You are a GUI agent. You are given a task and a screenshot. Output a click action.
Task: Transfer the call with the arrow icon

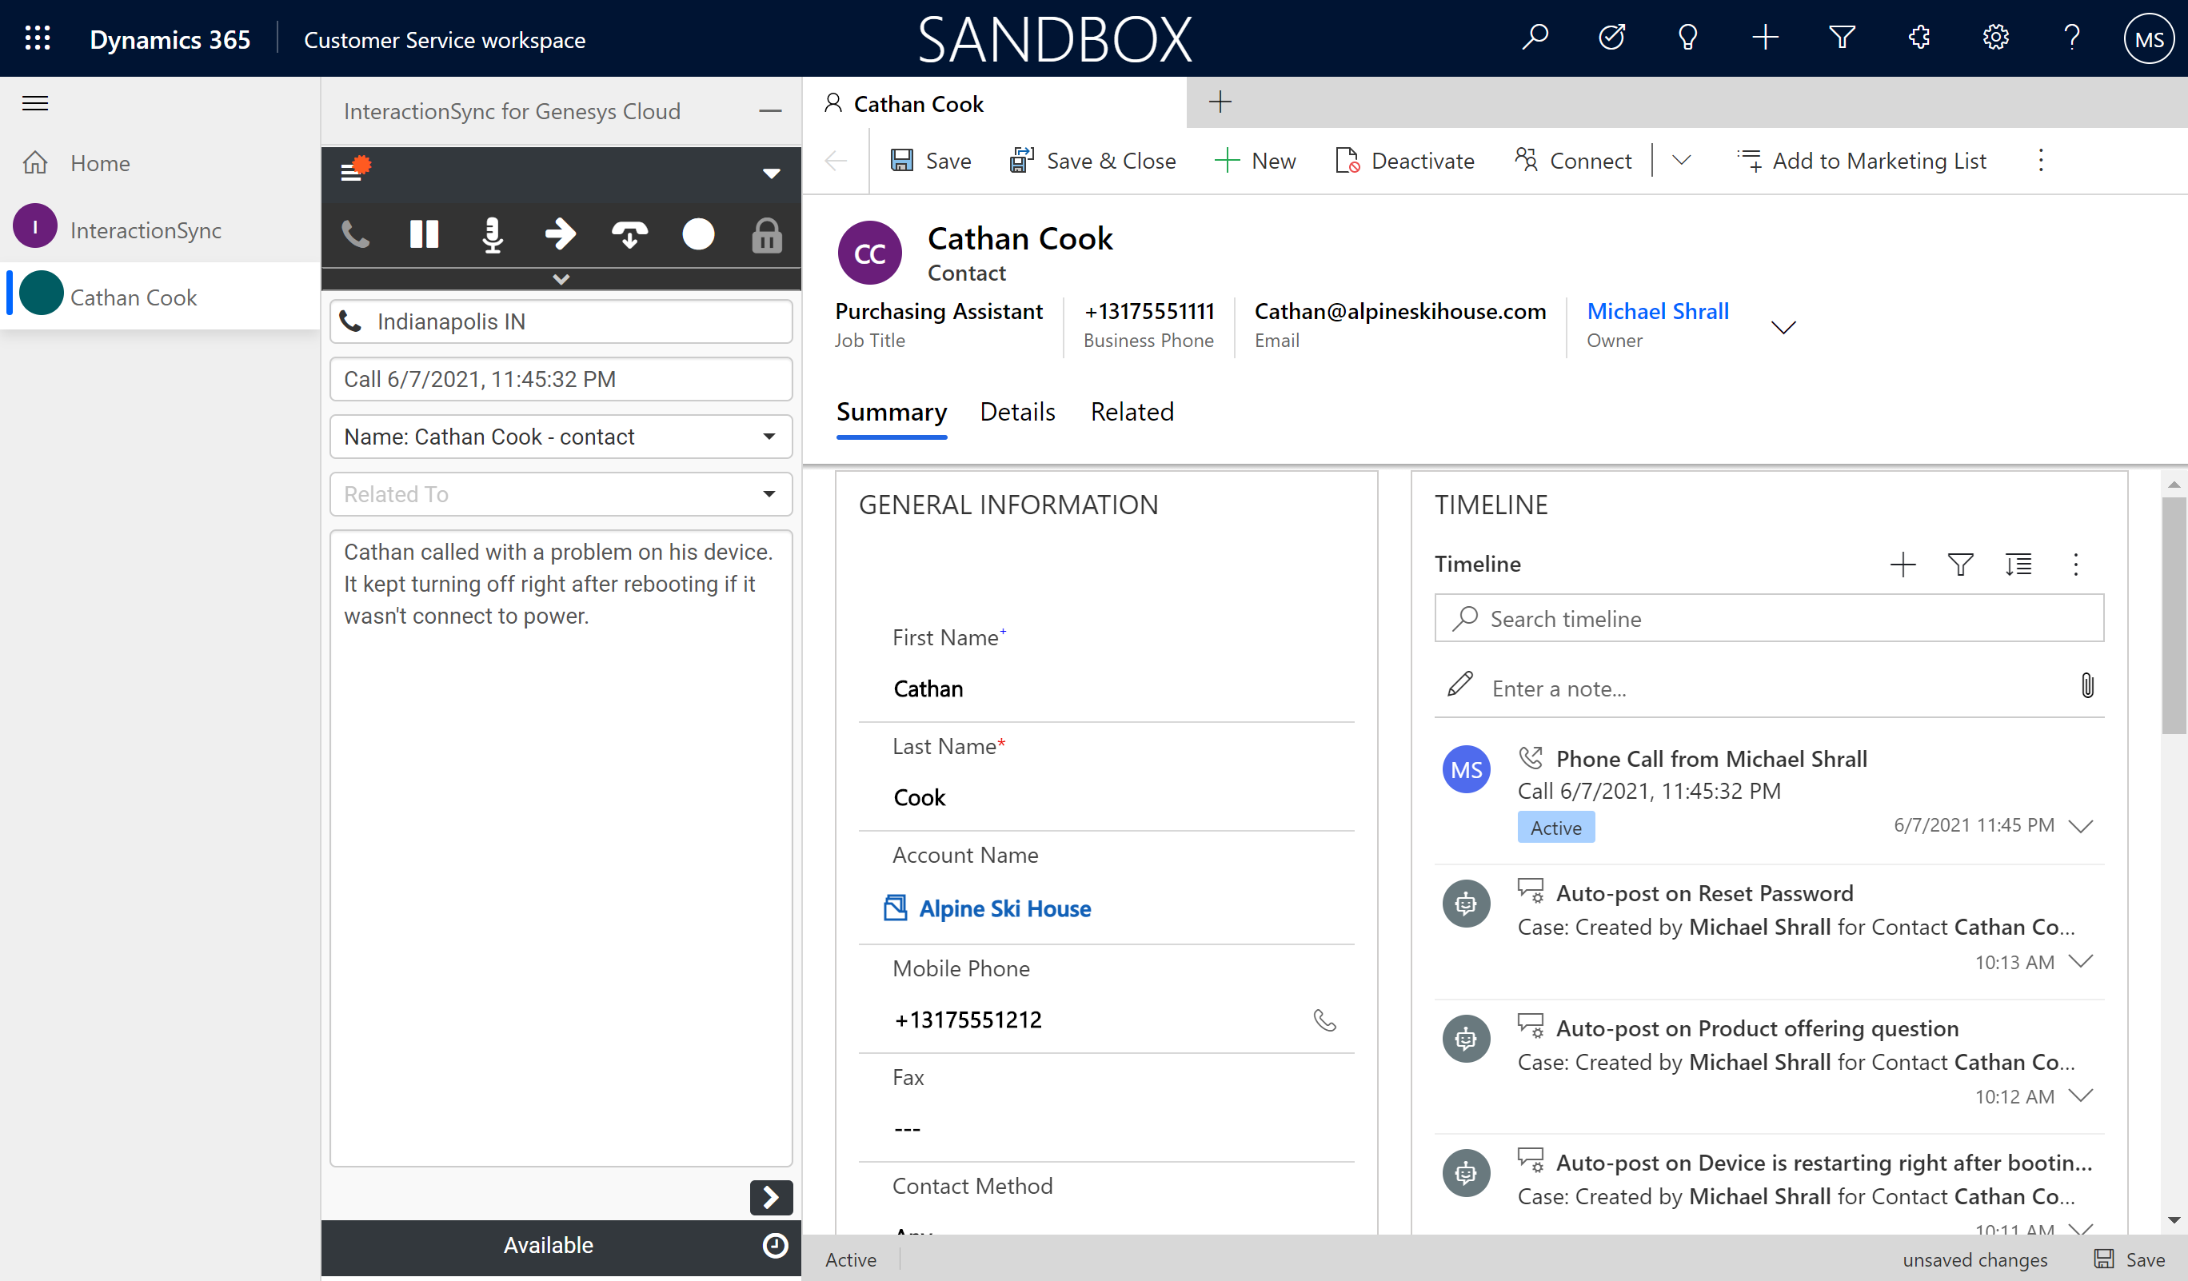pyautogui.click(x=560, y=234)
